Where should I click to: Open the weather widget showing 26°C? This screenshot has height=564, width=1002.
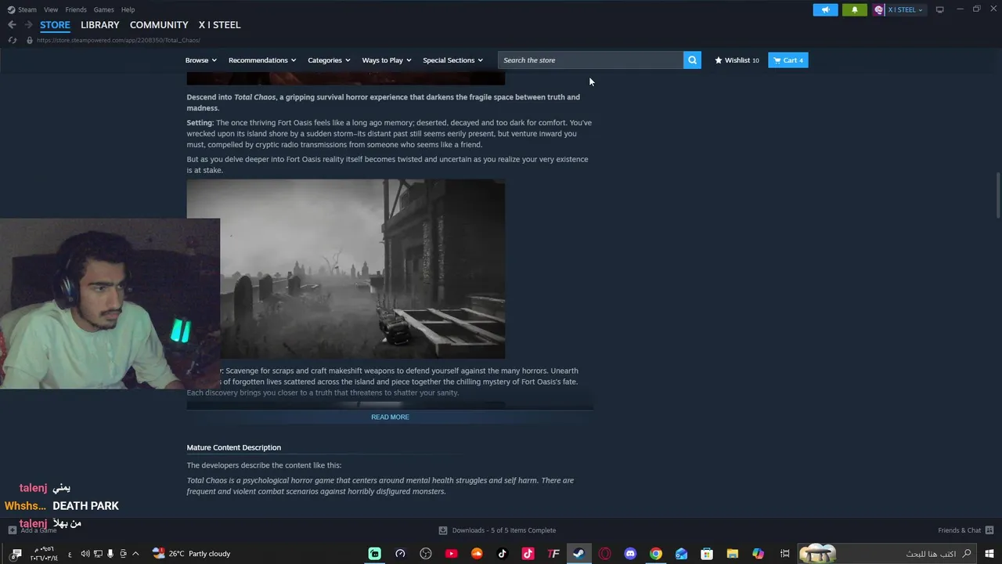(192, 554)
